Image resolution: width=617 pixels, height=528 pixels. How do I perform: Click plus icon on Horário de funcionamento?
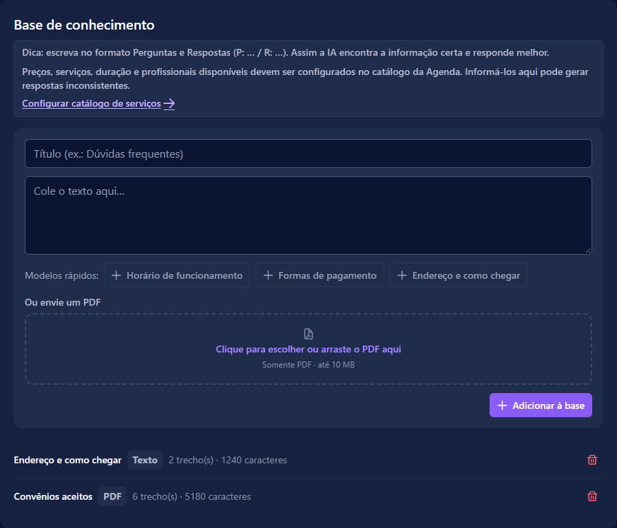[x=116, y=275]
